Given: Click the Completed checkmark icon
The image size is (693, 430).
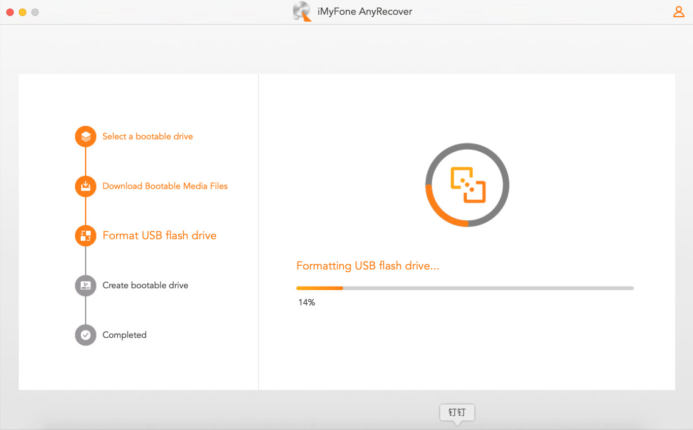Looking at the screenshot, I should [x=85, y=335].
